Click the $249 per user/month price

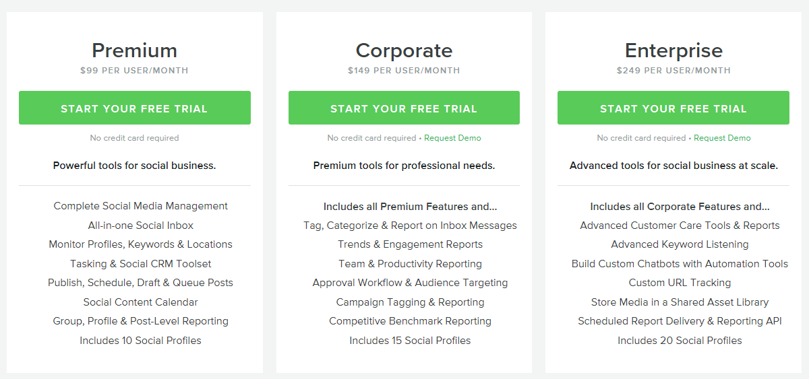673,71
